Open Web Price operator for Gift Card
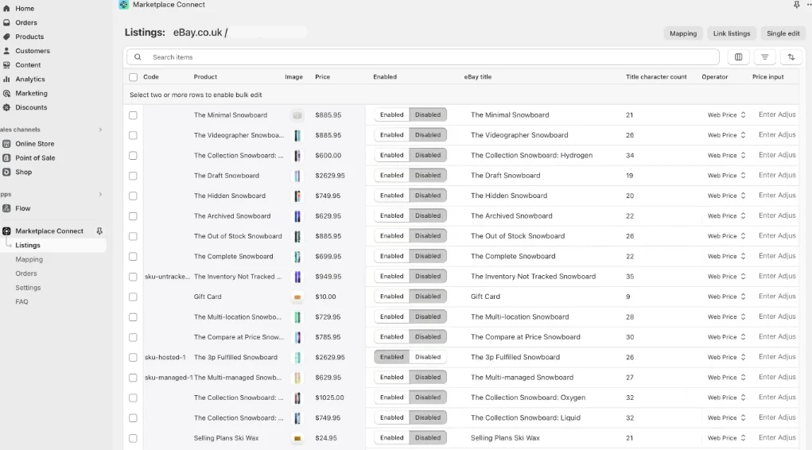The width and height of the screenshot is (812, 450). pyautogui.click(x=726, y=297)
